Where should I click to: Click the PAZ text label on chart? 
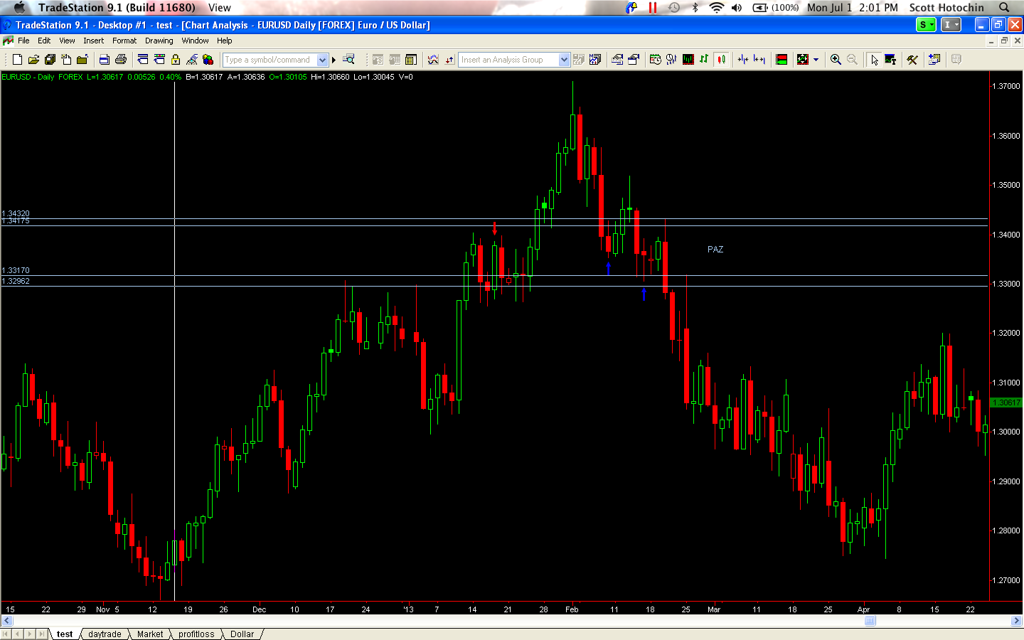[715, 250]
